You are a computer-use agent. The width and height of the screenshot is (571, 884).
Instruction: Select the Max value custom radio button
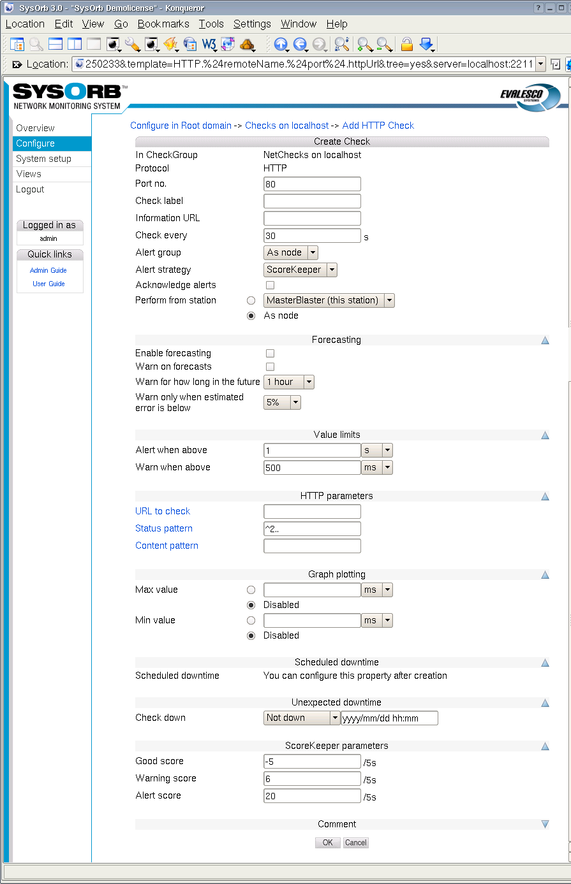(251, 590)
